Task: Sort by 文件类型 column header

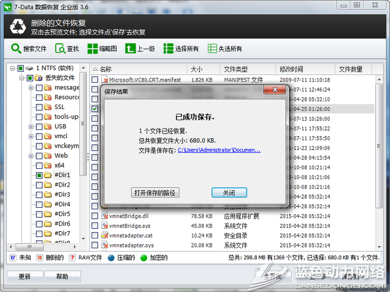Action: (236, 69)
